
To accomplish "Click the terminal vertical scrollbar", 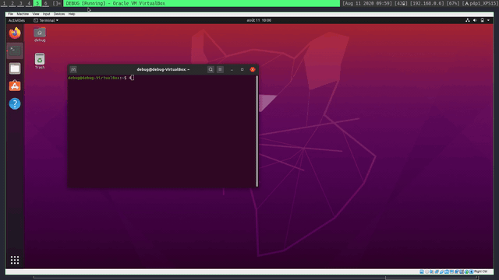I will 257,131.
